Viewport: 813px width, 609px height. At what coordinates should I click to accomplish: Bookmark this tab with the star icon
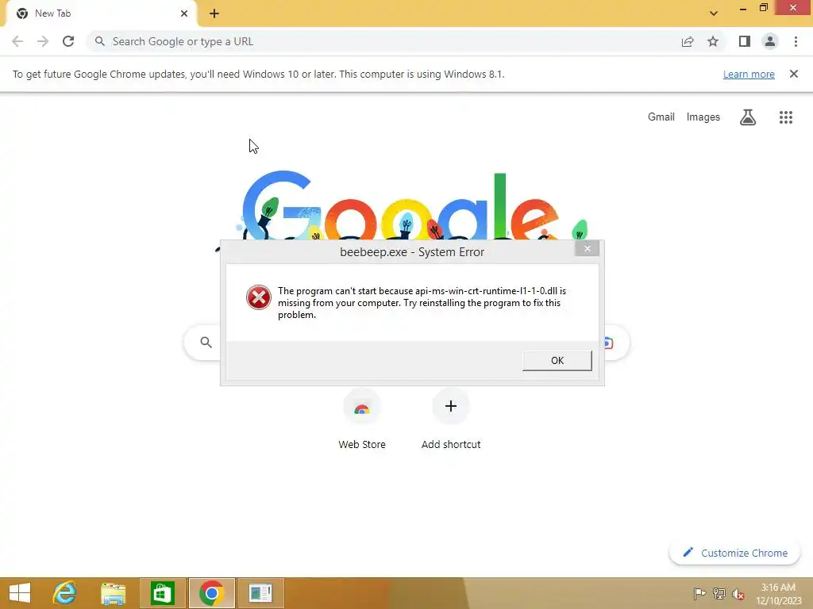point(713,41)
